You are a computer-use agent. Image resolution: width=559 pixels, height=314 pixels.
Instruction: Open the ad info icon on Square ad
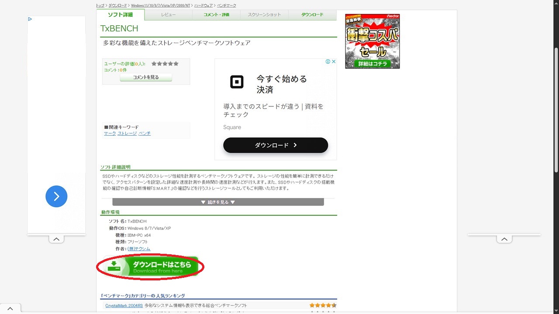(x=328, y=61)
